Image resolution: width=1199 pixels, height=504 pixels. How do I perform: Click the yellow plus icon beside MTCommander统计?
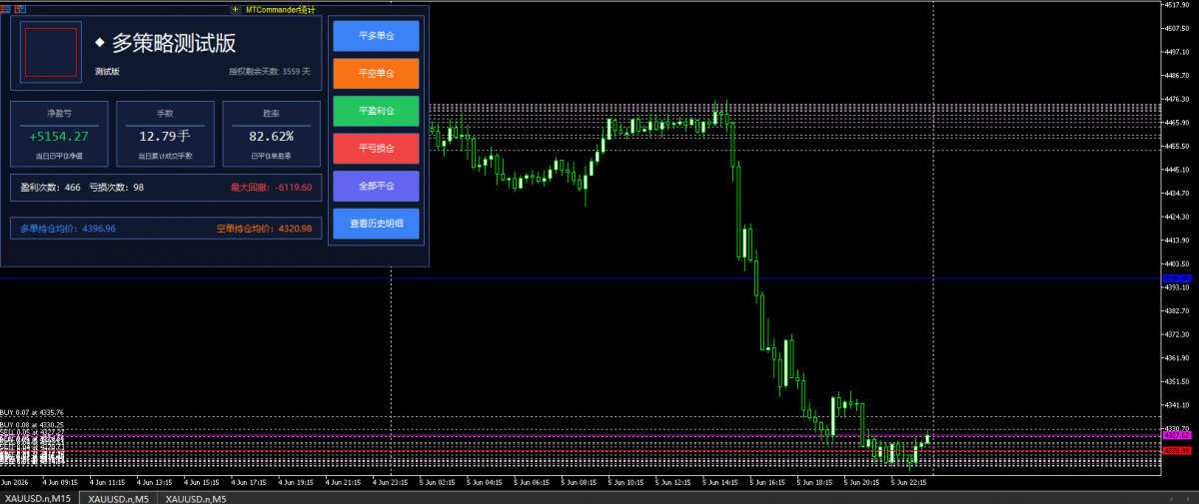pyautogui.click(x=235, y=9)
